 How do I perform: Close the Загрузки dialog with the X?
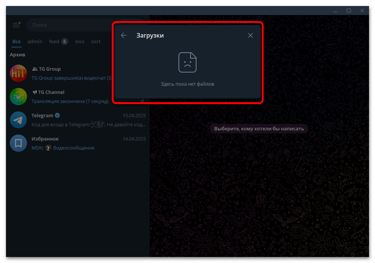coord(250,35)
